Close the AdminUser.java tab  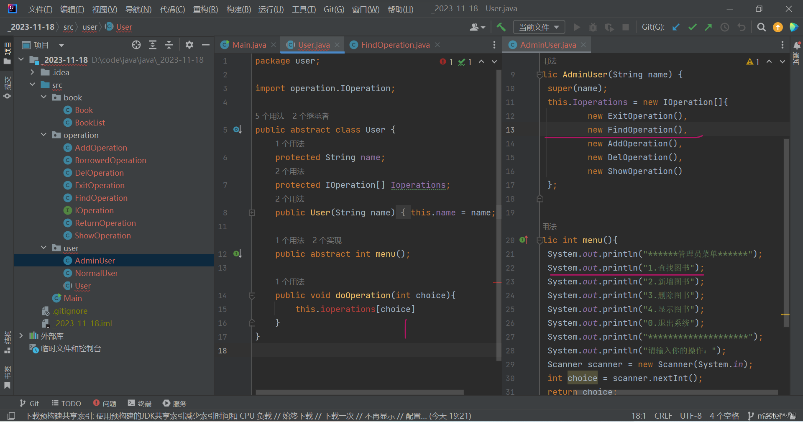pyautogui.click(x=583, y=45)
